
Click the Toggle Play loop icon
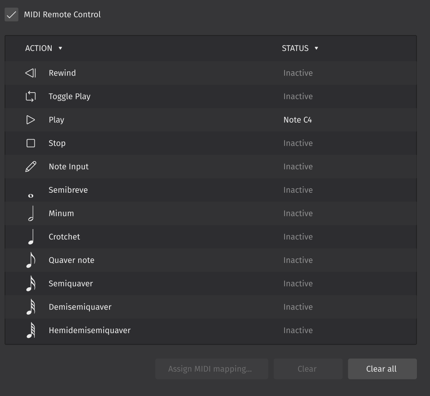(30, 96)
